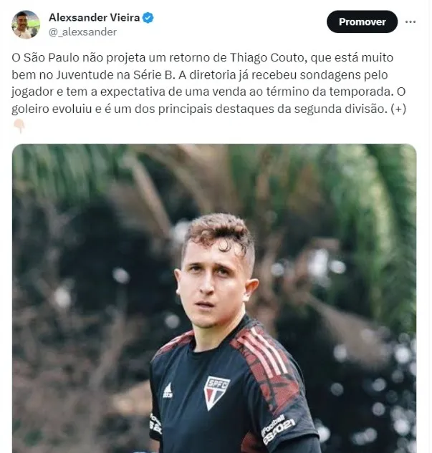
Task: Open the attached goalkeeper photo
Action: coord(214,298)
